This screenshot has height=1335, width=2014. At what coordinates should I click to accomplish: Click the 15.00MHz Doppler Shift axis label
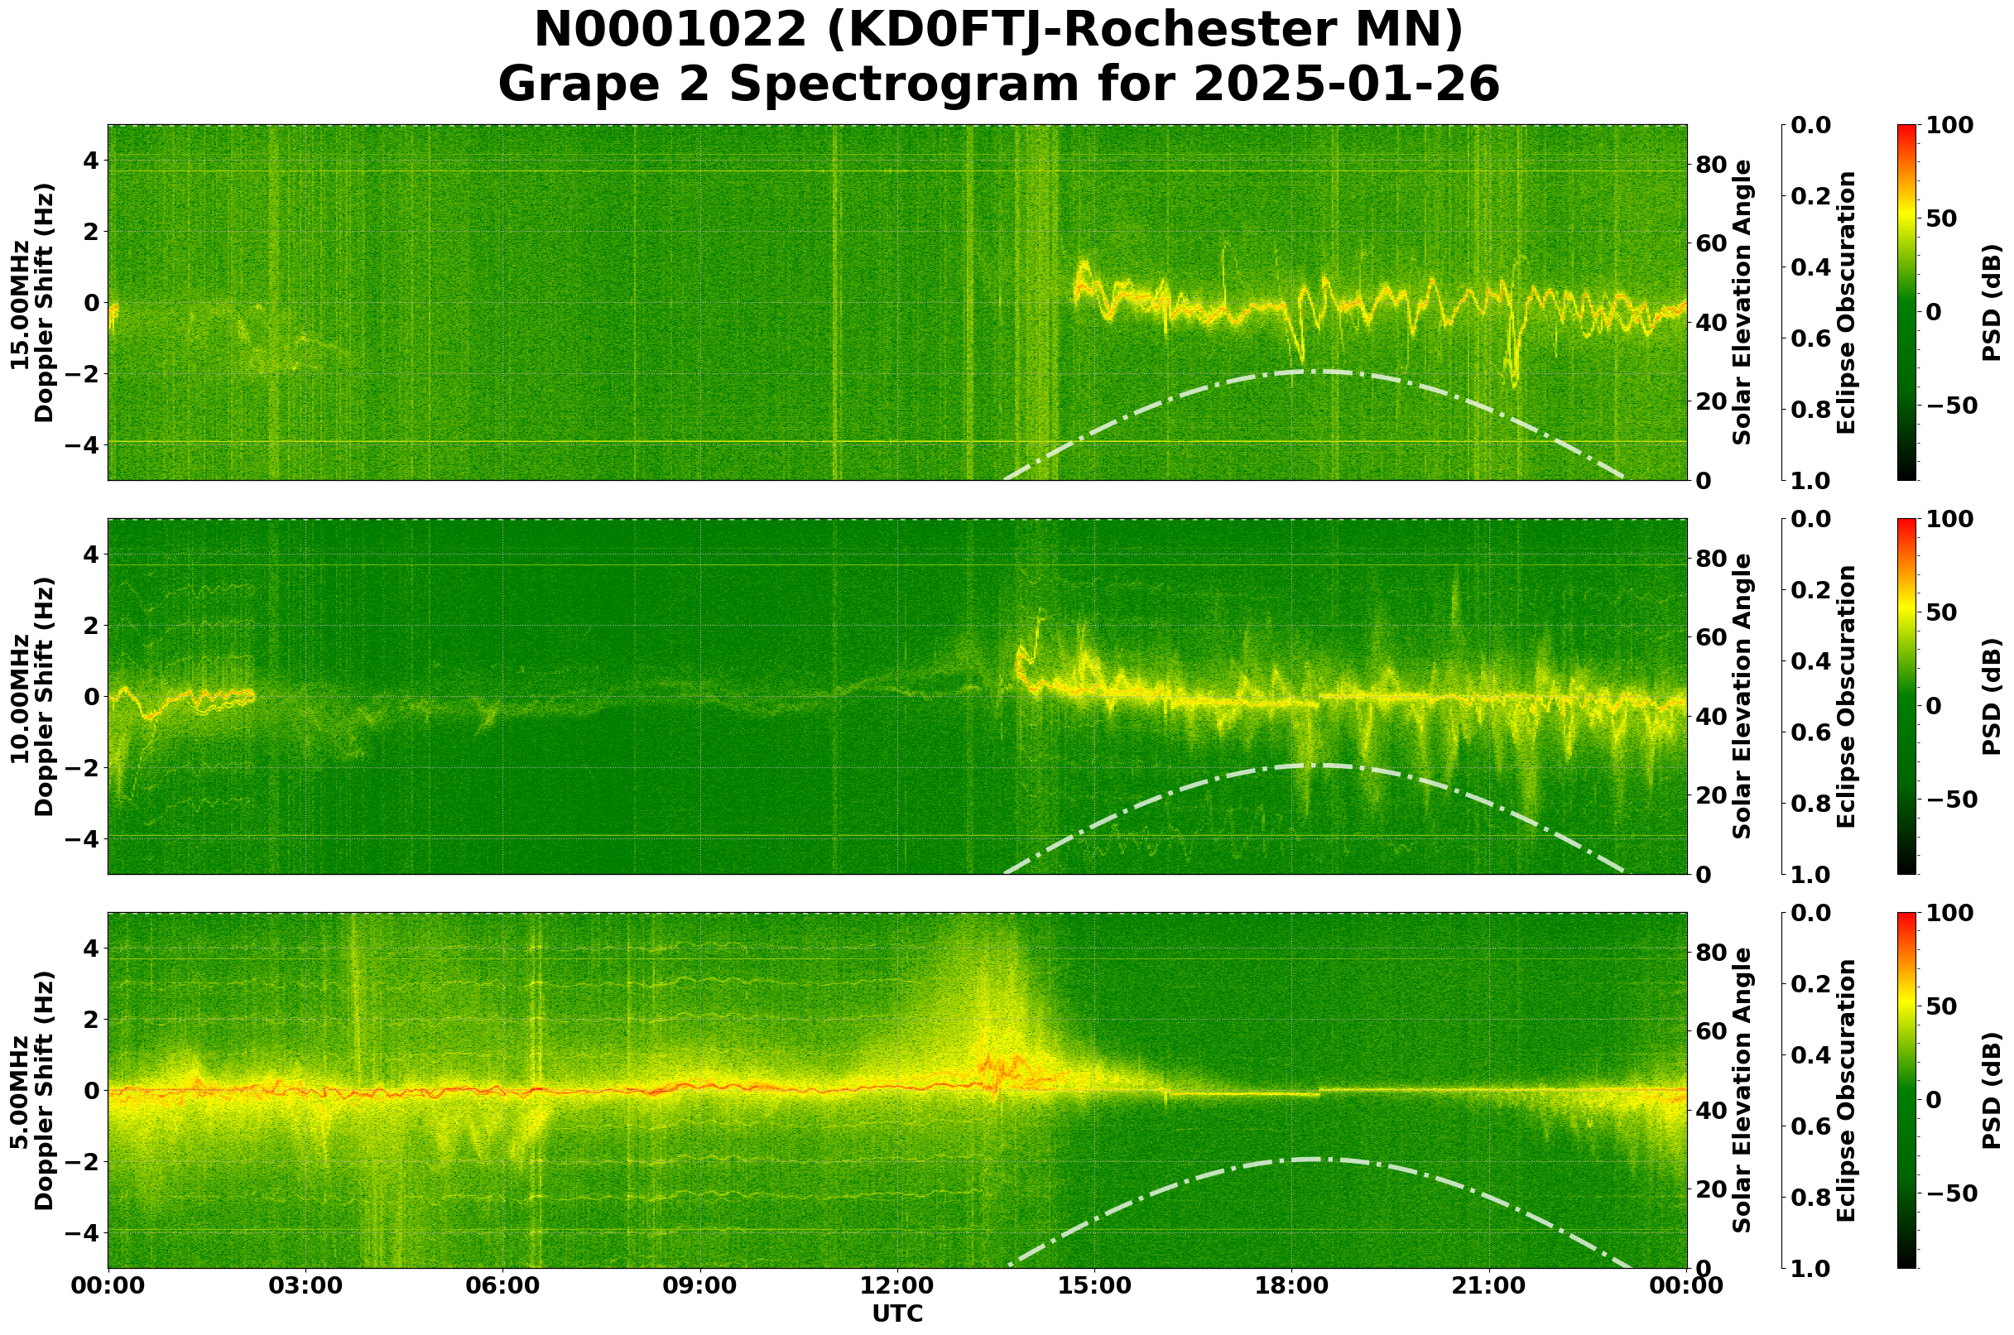32,302
